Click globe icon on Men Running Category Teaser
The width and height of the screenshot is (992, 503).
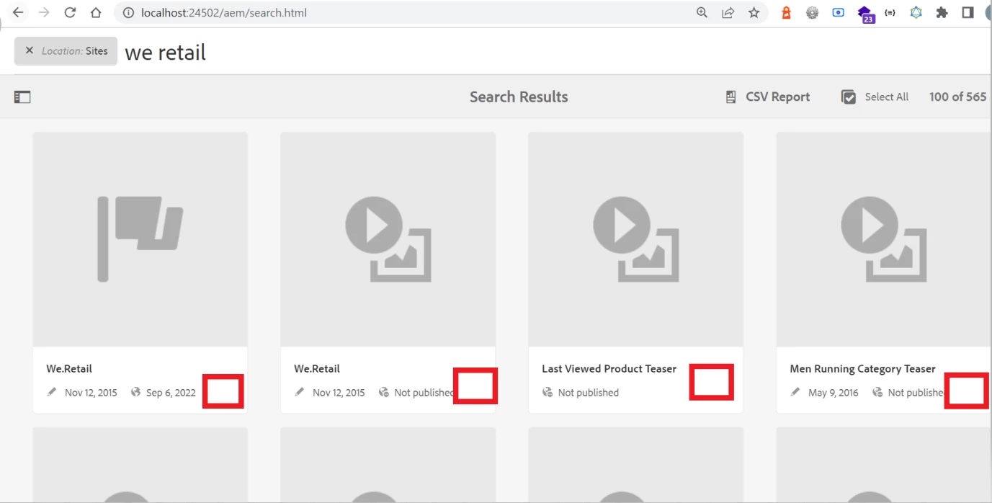pyautogui.click(x=877, y=392)
